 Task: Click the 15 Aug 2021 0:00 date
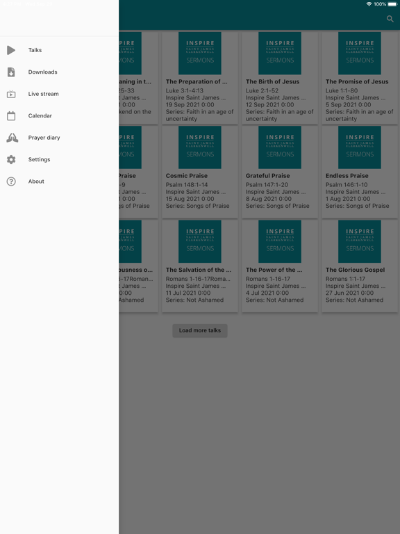(190, 199)
